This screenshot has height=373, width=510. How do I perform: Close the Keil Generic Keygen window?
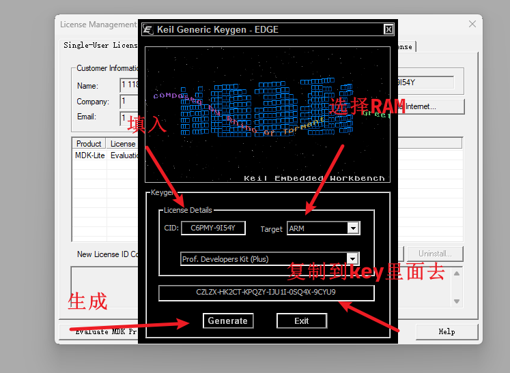388,29
